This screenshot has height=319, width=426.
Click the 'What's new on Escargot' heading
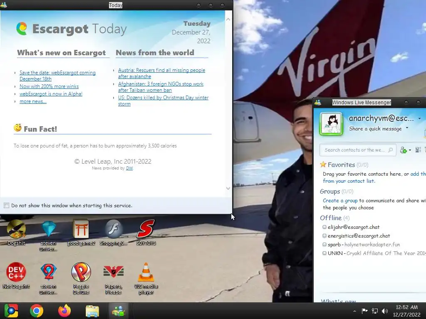(62, 53)
